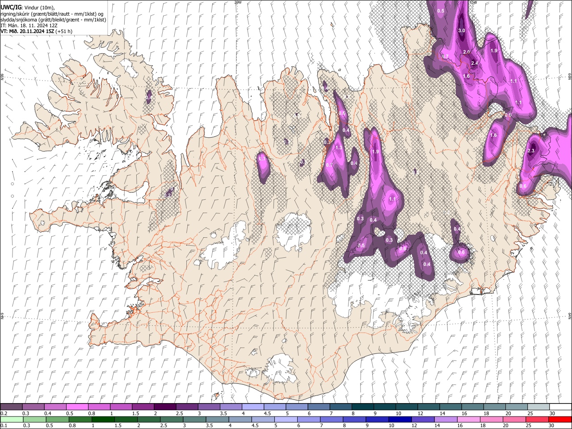
Task: Click the light lavender 4–4.5 snow swatch
Action: click(252, 407)
